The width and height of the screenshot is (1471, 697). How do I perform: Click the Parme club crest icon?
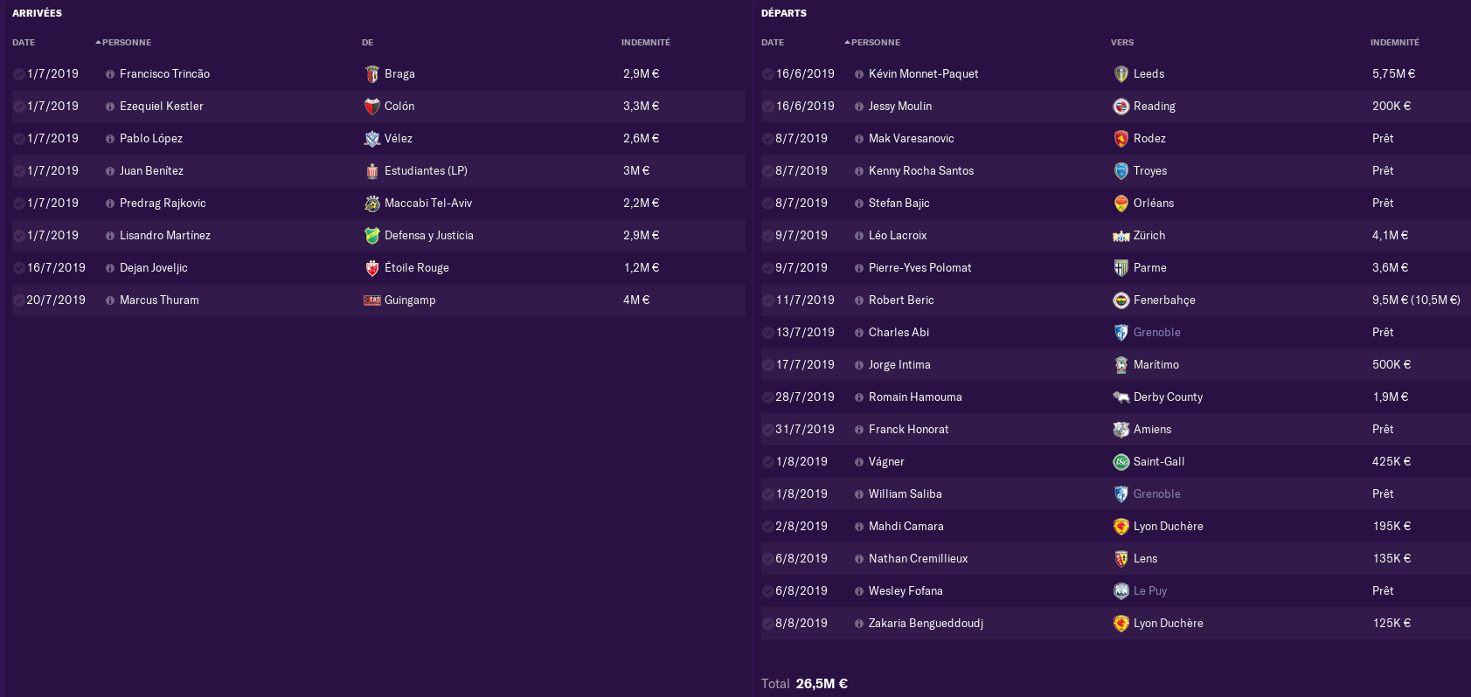coord(1121,268)
